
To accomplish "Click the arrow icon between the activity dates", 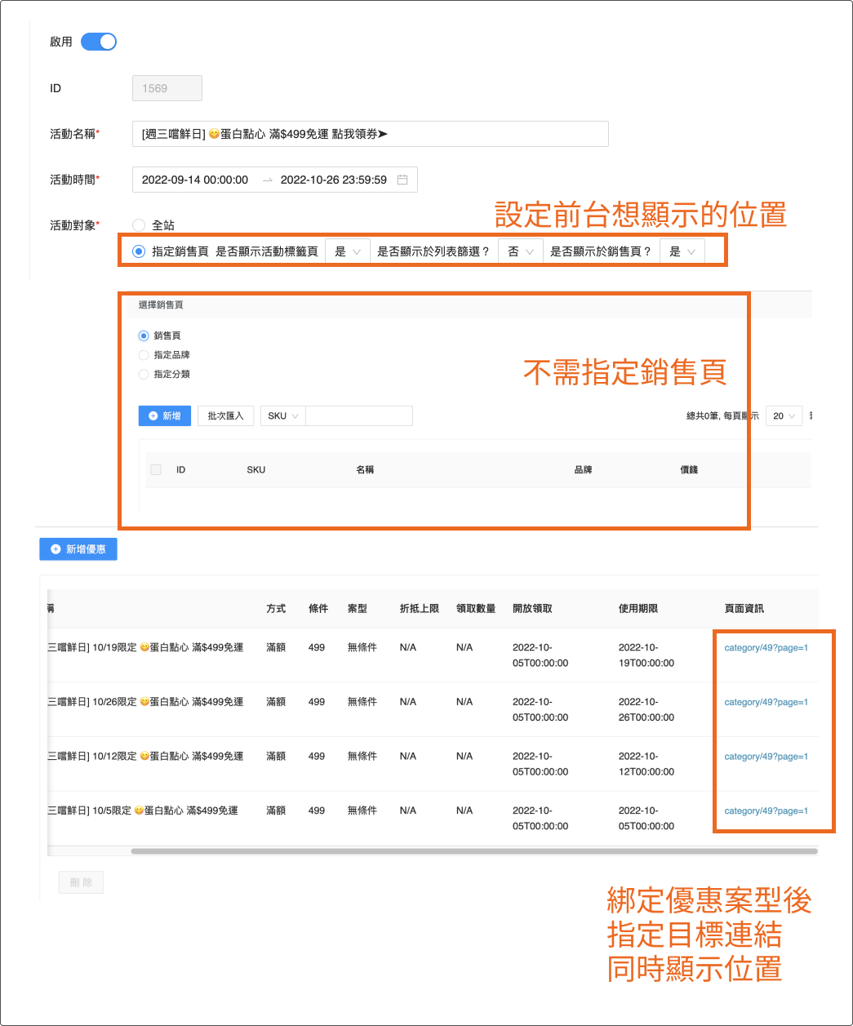I will [267, 180].
